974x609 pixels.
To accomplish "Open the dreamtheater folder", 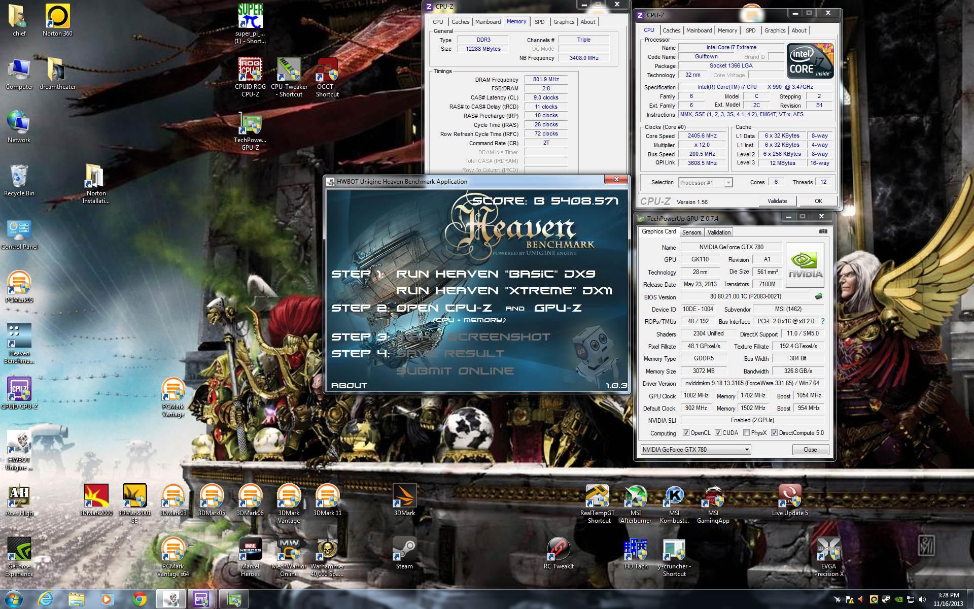I will 57,74.
